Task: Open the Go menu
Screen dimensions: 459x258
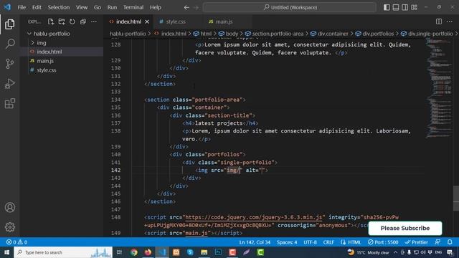Action: click(x=98, y=7)
